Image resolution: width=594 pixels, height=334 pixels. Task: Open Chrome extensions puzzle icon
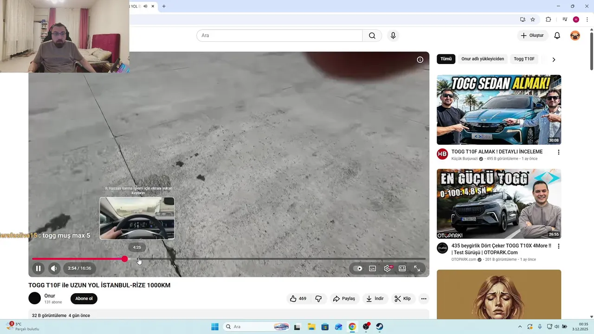click(x=549, y=19)
